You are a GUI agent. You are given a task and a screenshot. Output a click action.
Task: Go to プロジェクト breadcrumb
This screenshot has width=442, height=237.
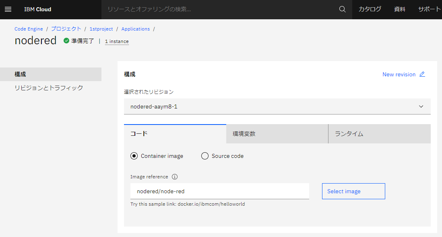(66, 29)
